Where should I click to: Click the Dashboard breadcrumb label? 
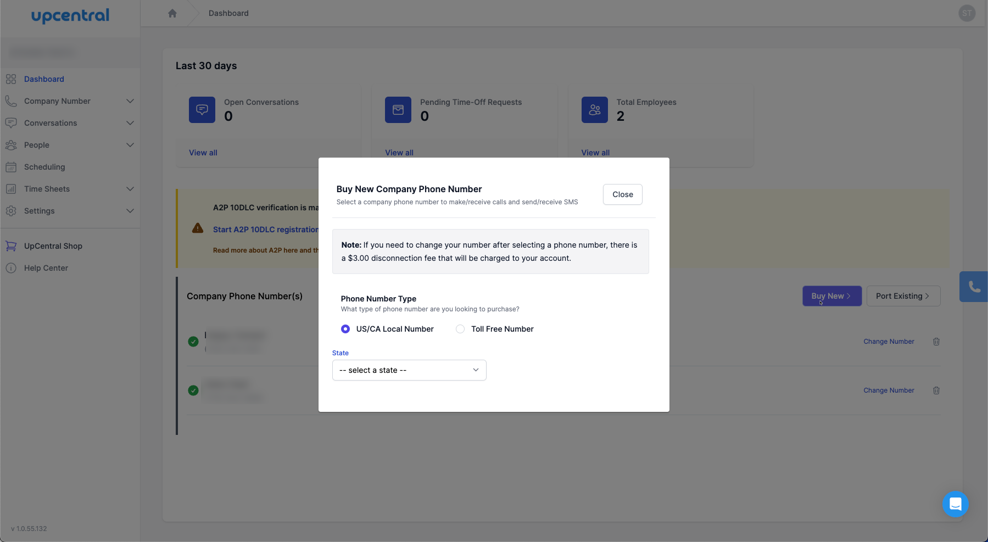click(228, 13)
